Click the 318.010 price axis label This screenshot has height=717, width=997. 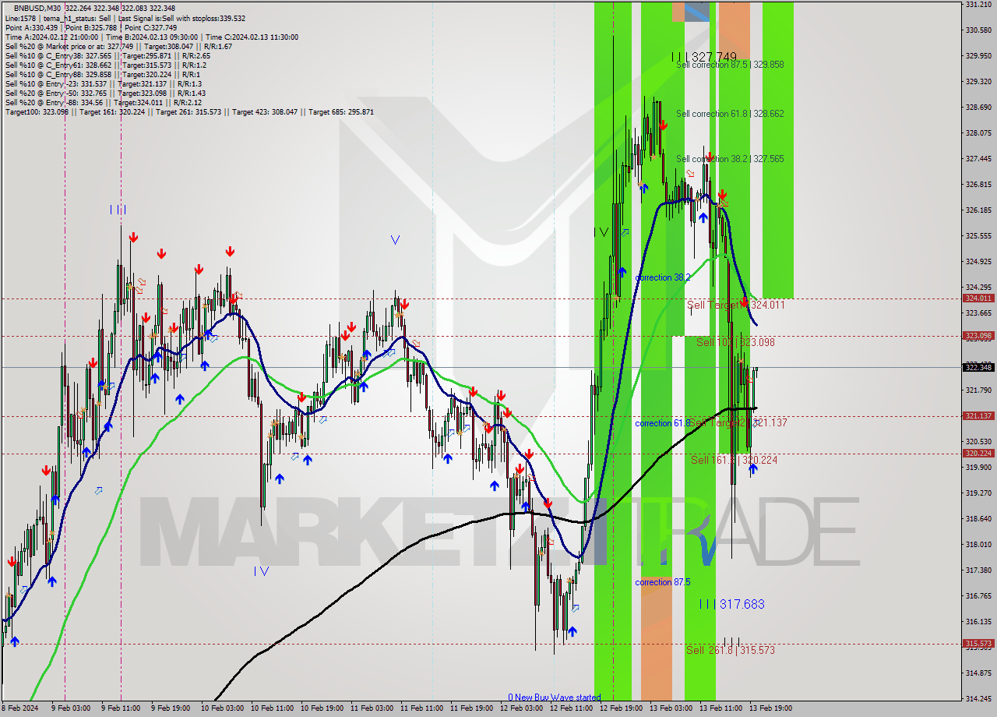(x=978, y=545)
